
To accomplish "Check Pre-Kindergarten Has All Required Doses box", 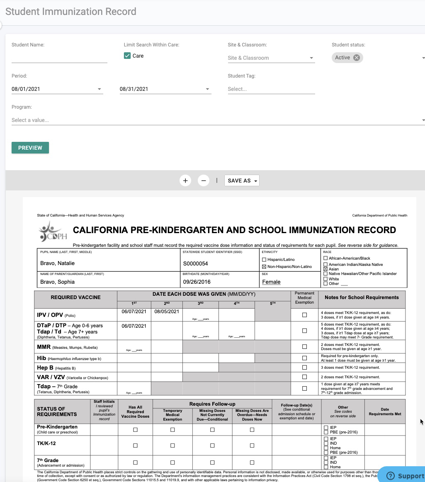I will pyautogui.click(x=135, y=430).
